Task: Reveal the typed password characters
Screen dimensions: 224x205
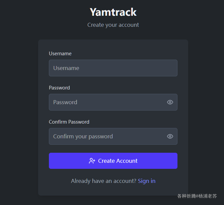Action: click(x=170, y=102)
